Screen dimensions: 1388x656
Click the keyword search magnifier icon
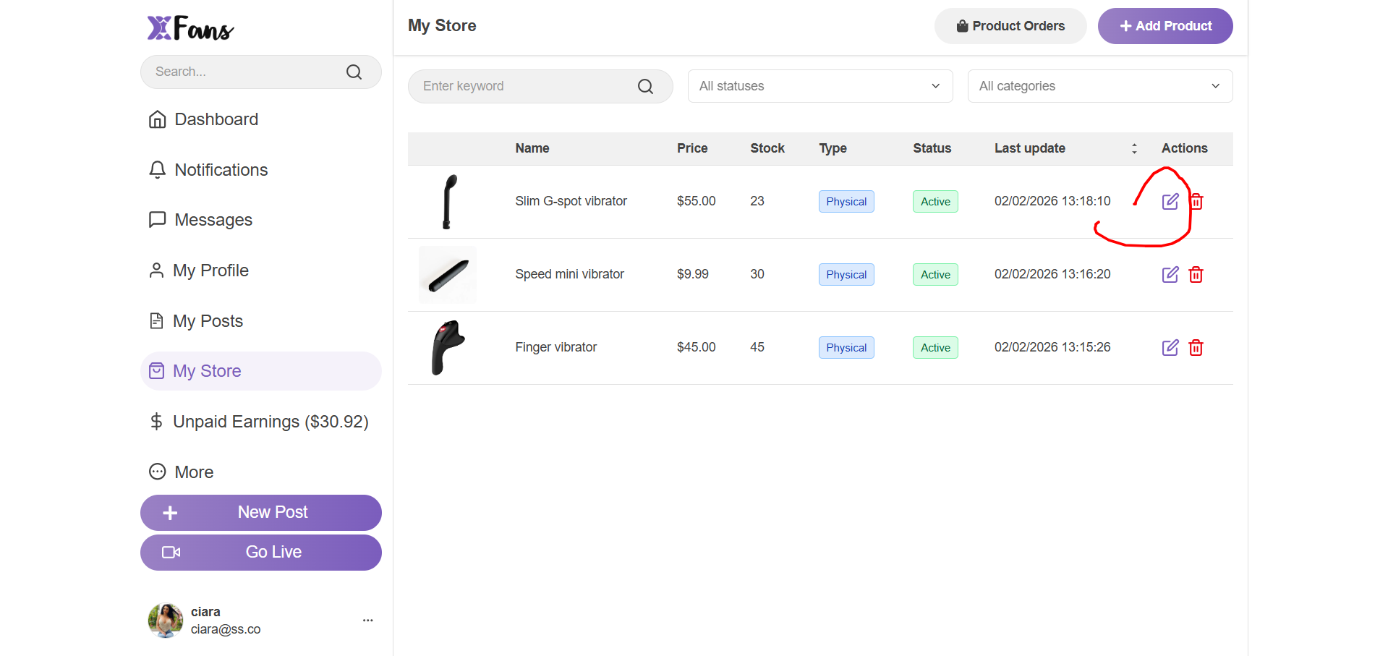click(x=645, y=87)
